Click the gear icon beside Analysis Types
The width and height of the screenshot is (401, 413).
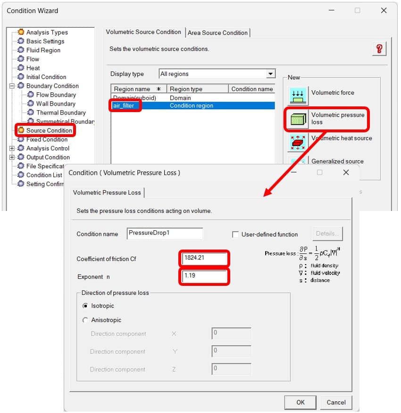tap(21, 32)
